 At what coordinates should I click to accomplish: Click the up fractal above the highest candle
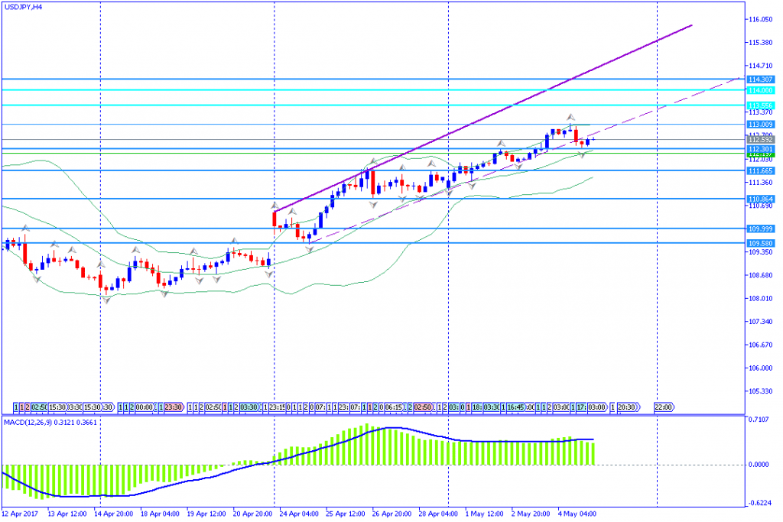coord(570,118)
